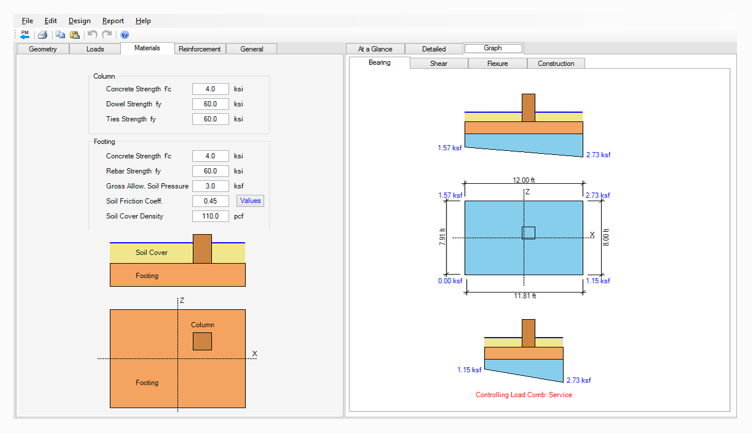Select the column Dowel Strength fy field
The width and height of the screenshot is (752, 433).
click(x=211, y=104)
